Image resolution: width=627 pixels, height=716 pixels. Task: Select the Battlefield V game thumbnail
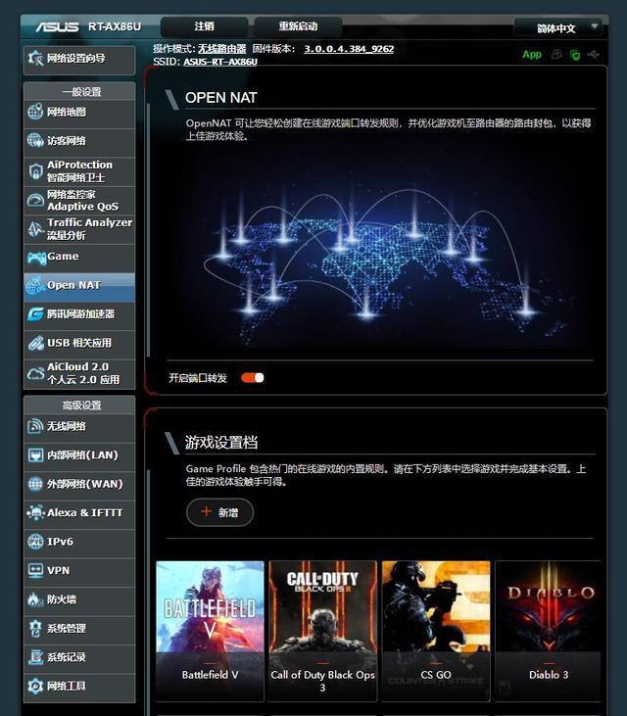(x=210, y=630)
